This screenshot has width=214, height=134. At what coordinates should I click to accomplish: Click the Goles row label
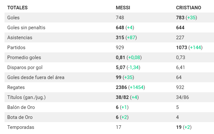(13, 18)
